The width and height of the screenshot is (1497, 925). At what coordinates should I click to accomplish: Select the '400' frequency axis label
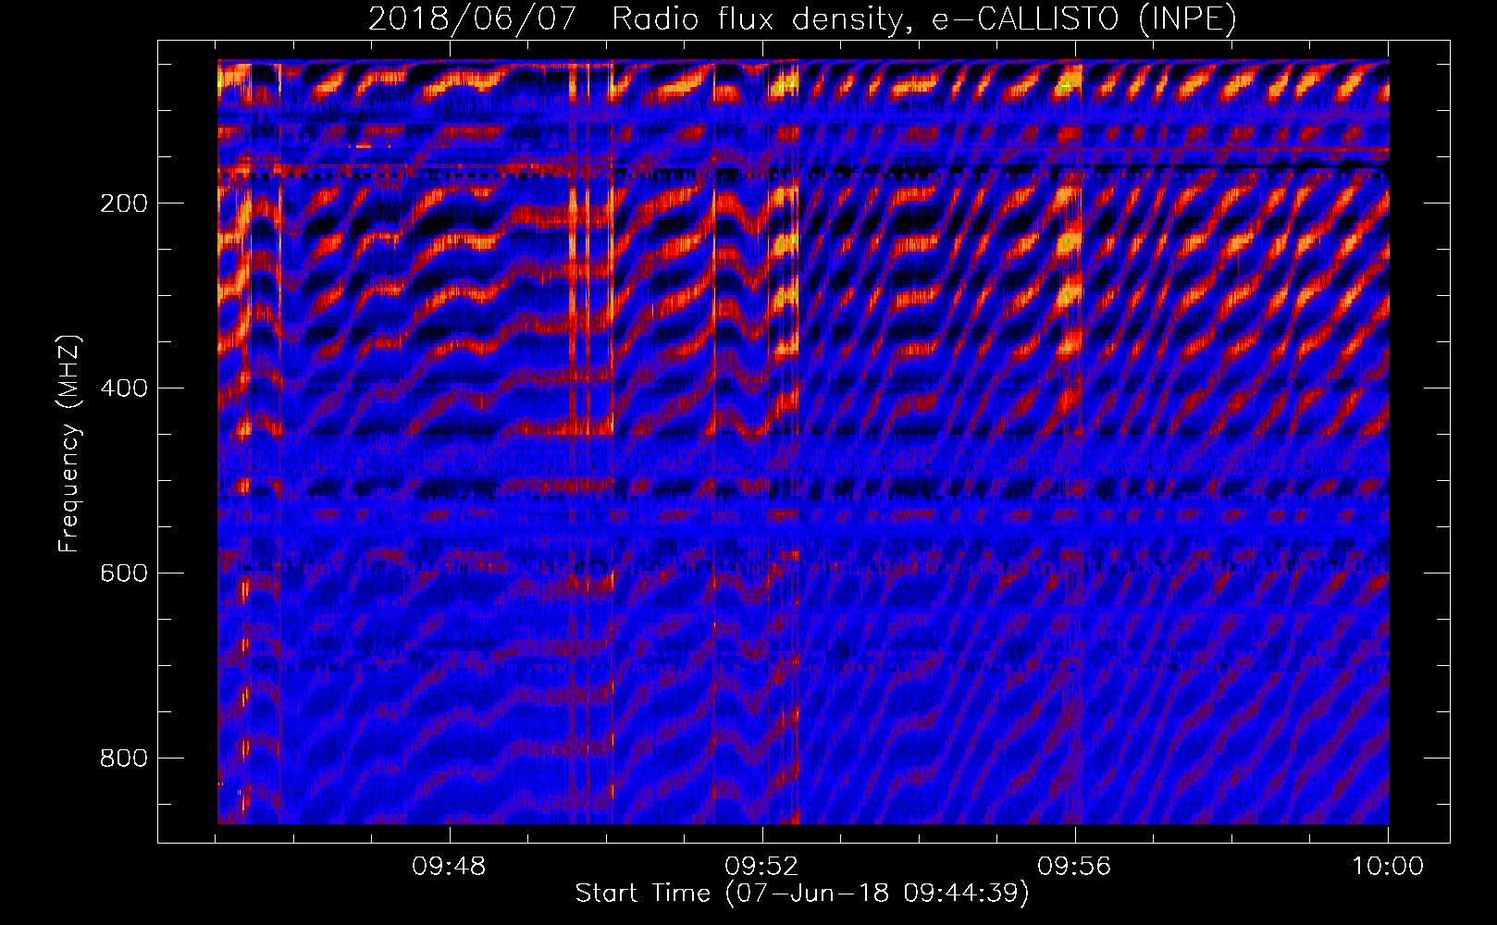point(123,388)
